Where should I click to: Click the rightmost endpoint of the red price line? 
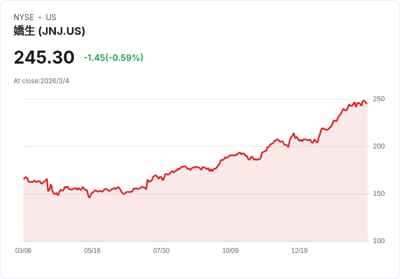click(x=367, y=103)
